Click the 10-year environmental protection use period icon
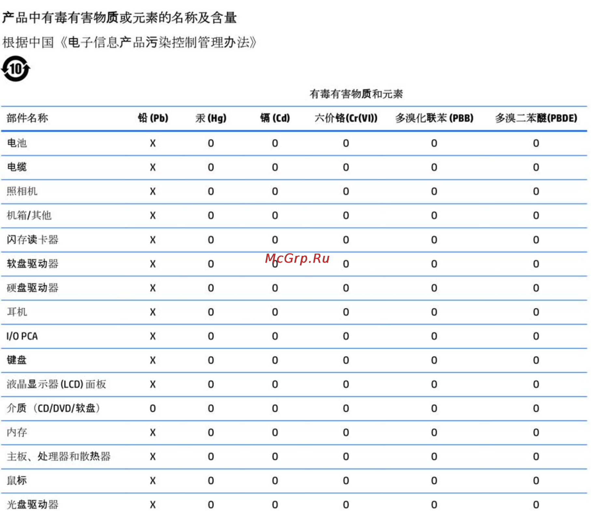This screenshot has height=516, width=591. click(16, 69)
